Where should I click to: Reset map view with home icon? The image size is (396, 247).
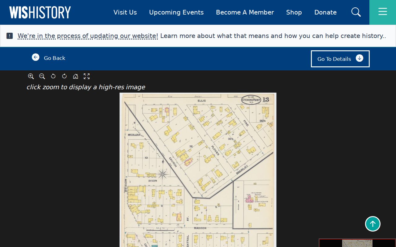[75, 76]
